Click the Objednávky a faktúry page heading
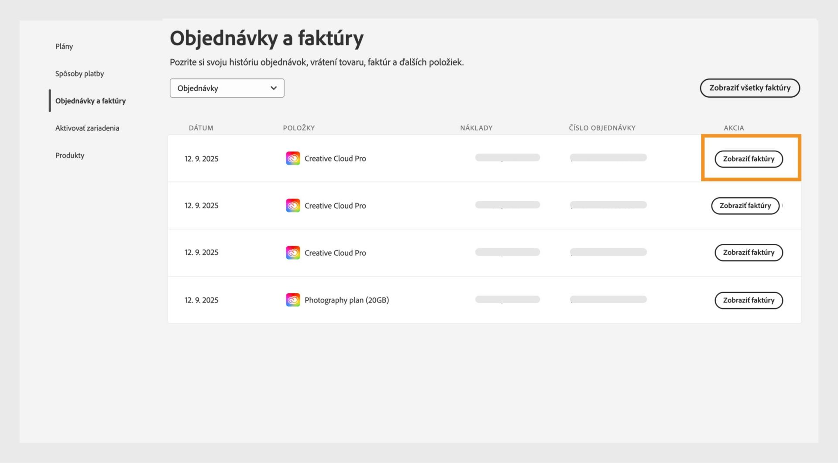The image size is (838, 463). coord(267,38)
